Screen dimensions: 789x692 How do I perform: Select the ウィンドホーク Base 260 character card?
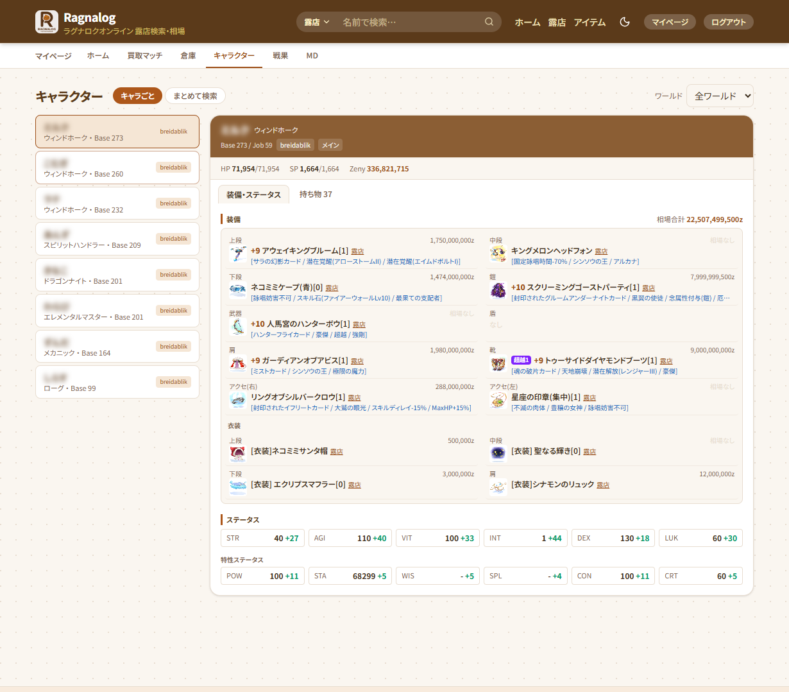pos(117,168)
